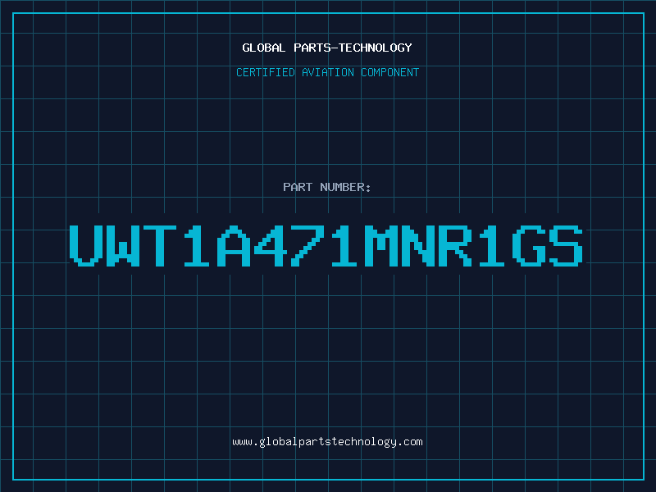
Task: Click the word COMPONENT in the subtitle
Action: point(390,72)
